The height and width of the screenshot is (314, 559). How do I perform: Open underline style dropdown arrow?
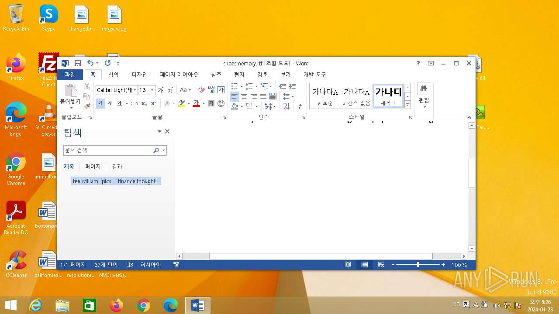point(127,103)
